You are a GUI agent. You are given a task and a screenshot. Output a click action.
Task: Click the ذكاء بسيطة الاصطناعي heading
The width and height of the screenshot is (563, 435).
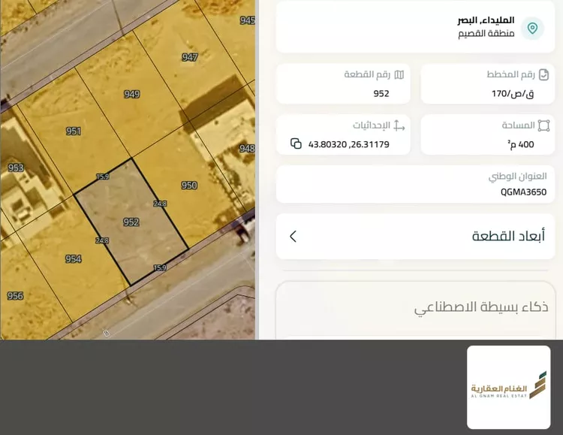point(481,307)
